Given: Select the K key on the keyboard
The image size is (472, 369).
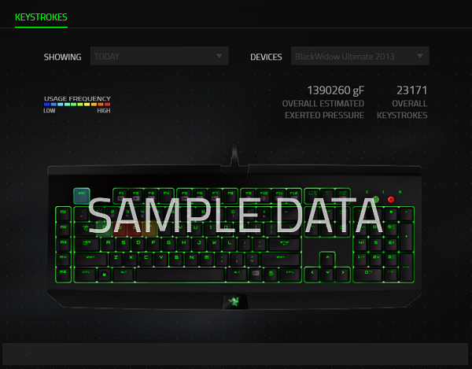Looking at the screenshot, I should coord(214,245).
